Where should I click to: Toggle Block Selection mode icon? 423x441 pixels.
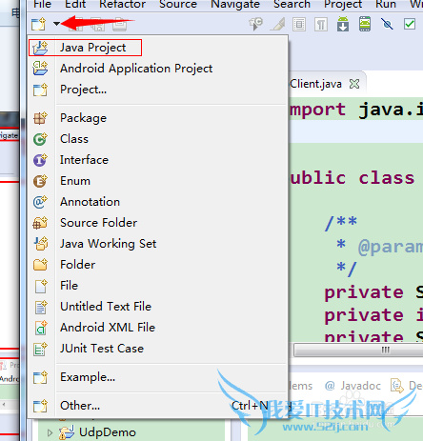point(299,24)
